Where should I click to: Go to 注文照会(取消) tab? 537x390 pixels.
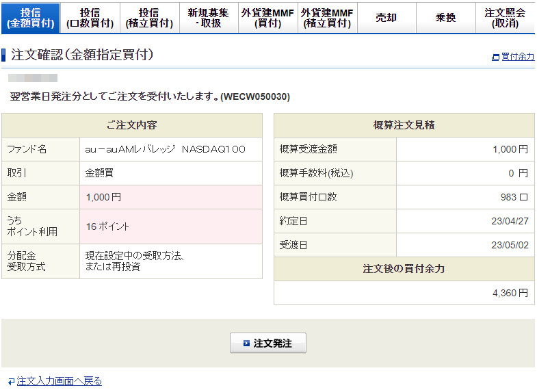pyautogui.click(x=506, y=18)
